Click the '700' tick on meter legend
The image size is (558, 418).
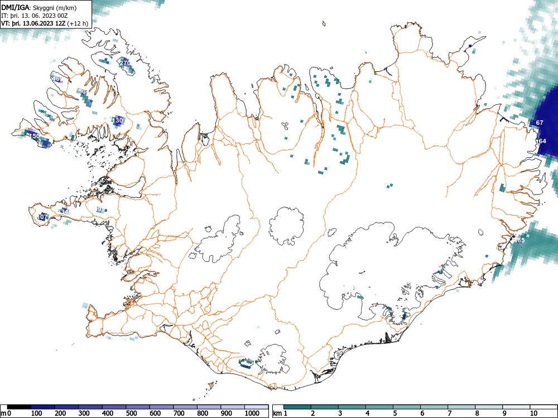[179, 414]
